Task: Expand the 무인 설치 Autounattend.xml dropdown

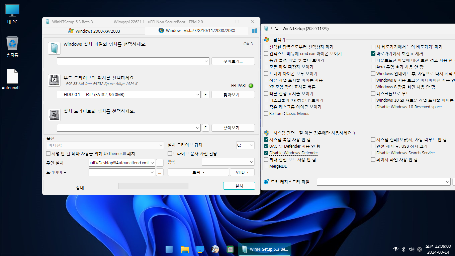Action: point(152,163)
